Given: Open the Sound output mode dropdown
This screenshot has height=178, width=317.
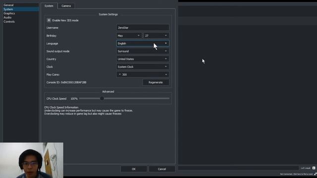Looking at the screenshot, I should coord(143,51).
